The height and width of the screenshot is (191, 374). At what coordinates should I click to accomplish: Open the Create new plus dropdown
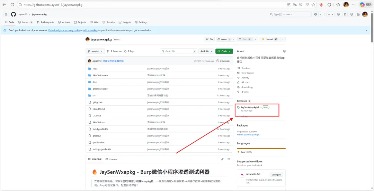point(330,14)
